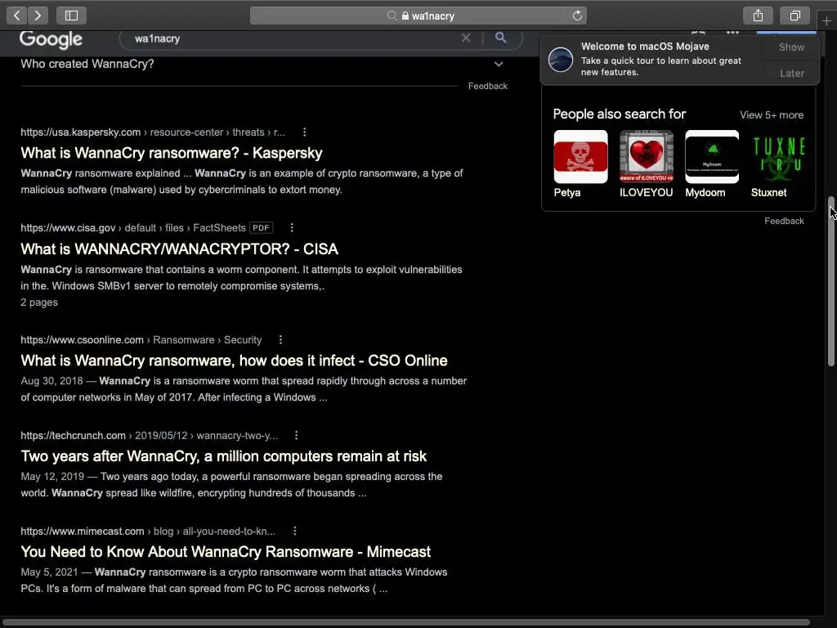Image resolution: width=837 pixels, height=628 pixels.
Task: Show all tabs overview button
Action: point(794,16)
